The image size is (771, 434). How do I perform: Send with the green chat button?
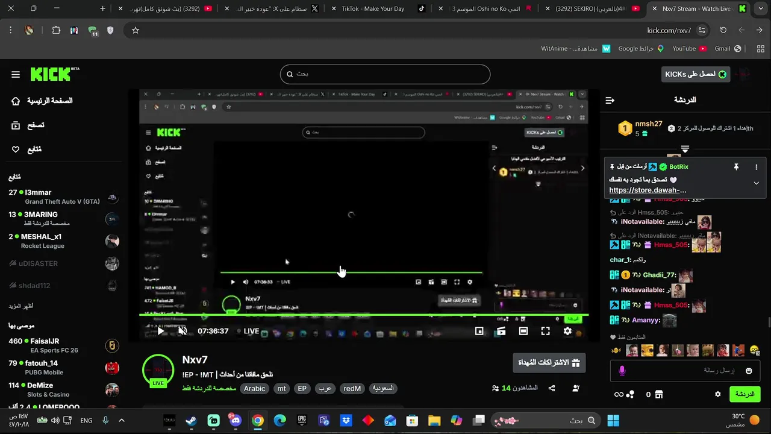point(744,394)
